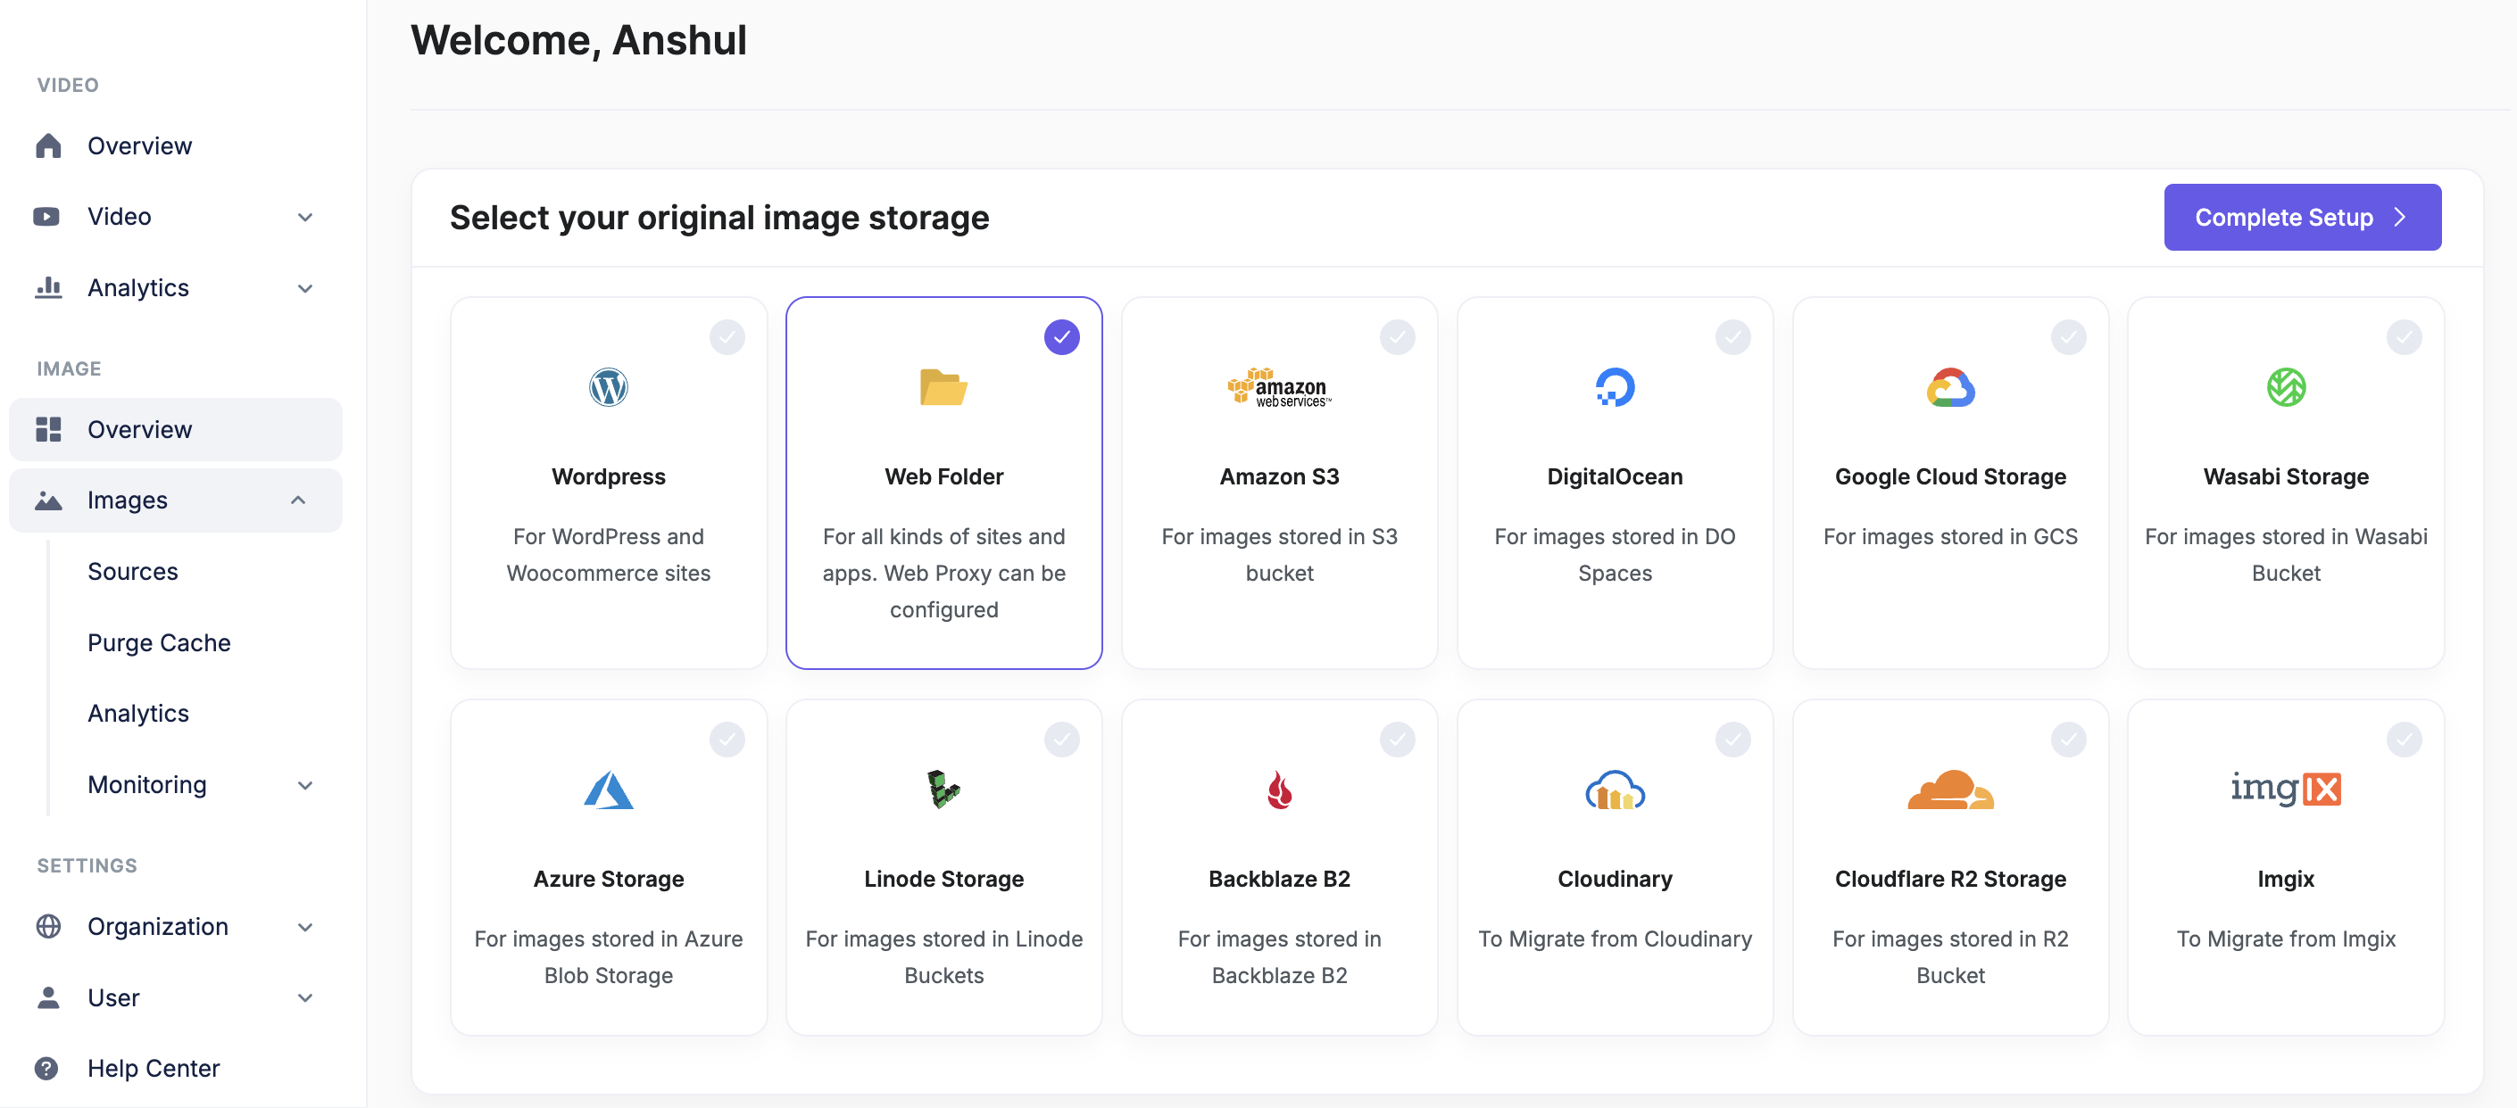Click the bar chart Analytics icon
Image resolution: width=2517 pixels, height=1108 pixels.
coord(48,287)
